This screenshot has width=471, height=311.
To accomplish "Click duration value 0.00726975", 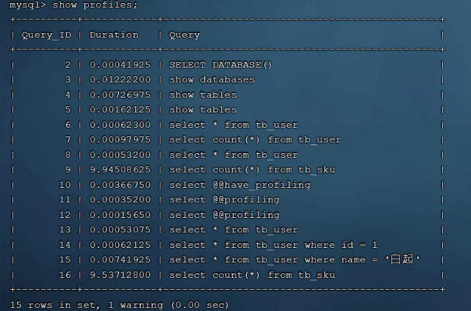I will point(120,95).
